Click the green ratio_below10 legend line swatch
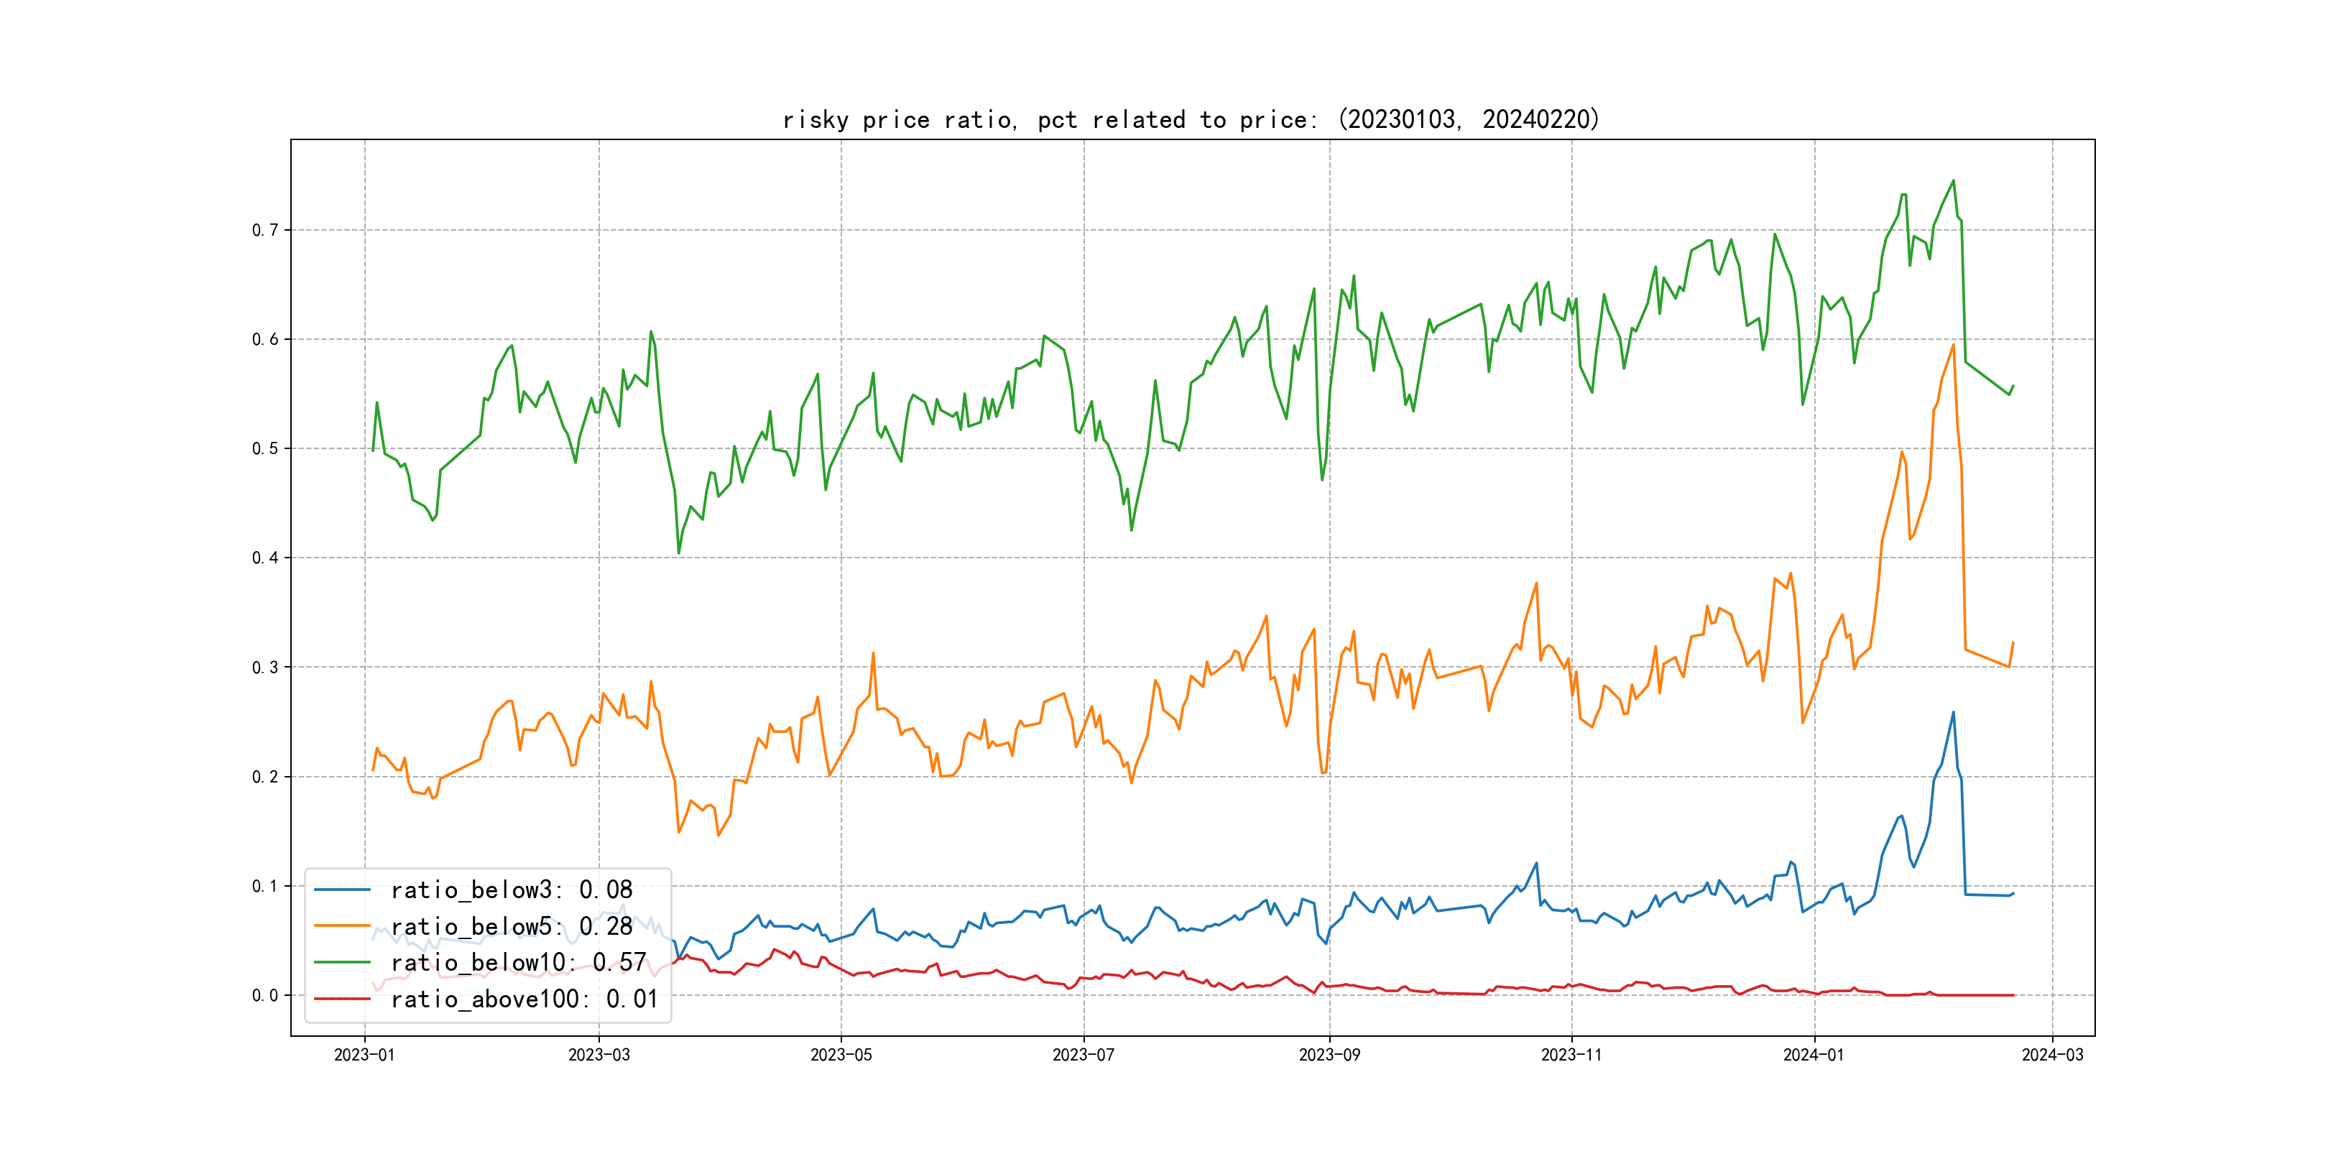 coord(341,963)
